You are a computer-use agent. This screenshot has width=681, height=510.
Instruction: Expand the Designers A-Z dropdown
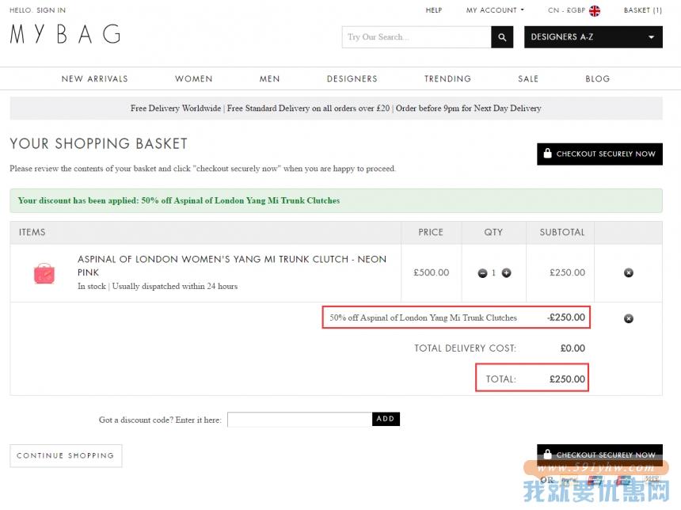point(593,37)
